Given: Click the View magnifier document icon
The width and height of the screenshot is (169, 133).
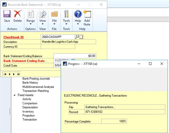Looking at the screenshot, I should [x=43, y=14].
